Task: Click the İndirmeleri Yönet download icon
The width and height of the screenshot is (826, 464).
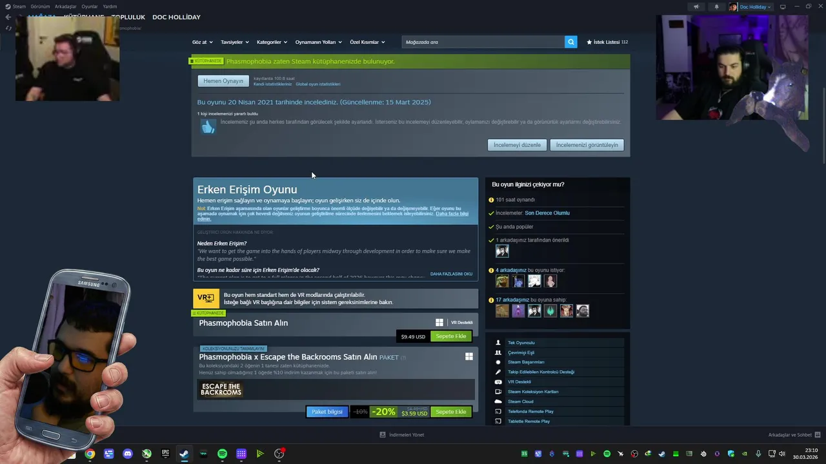Action: click(382, 434)
